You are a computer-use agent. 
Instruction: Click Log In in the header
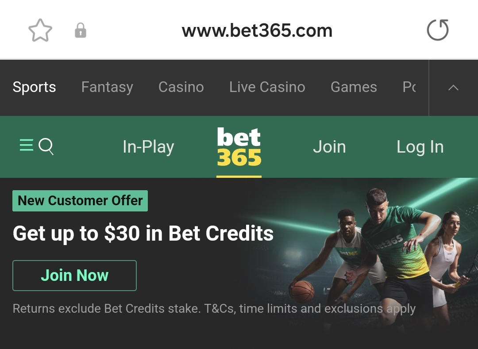(x=420, y=147)
